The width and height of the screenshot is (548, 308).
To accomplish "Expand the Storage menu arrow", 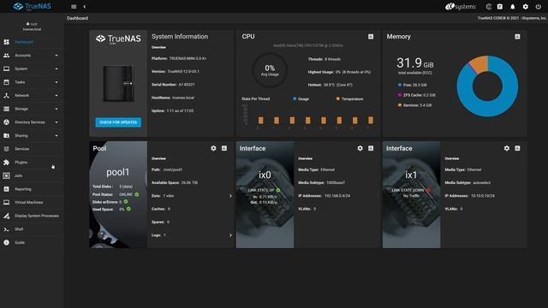I will (57, 109).
